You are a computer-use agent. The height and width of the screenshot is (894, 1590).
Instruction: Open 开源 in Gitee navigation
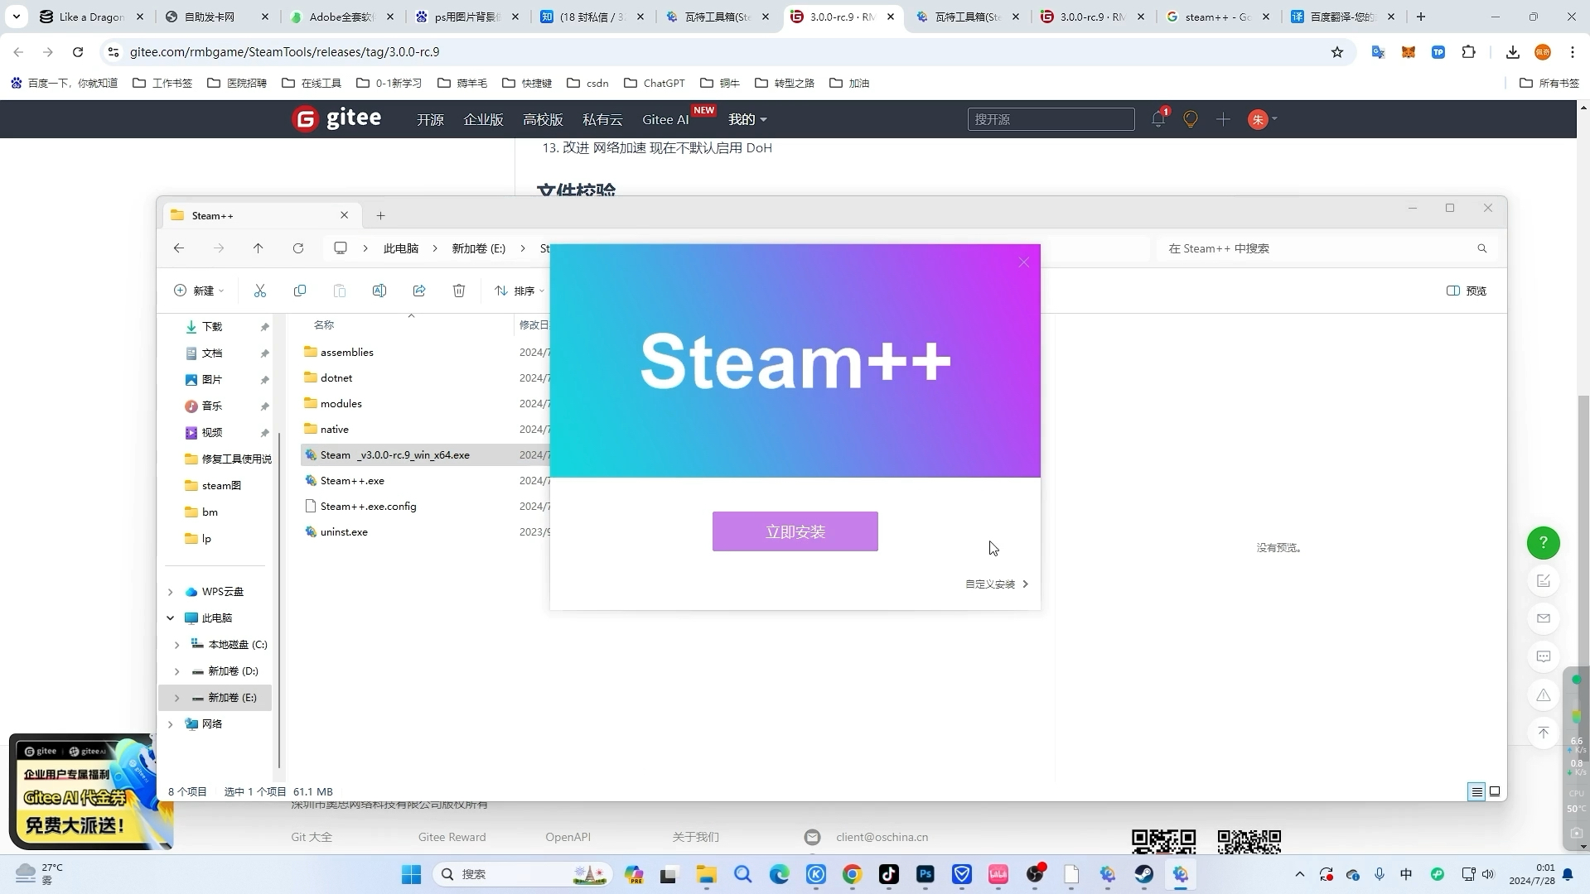pyautogui.click(x=430, y=119)
